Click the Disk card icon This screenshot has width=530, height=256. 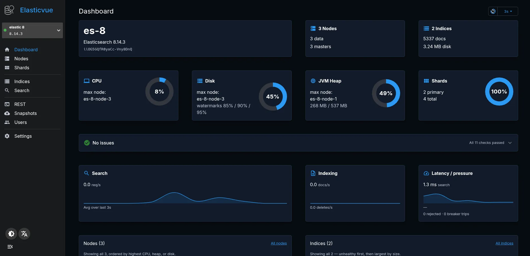pyautogui.click(x=200, y=81)
